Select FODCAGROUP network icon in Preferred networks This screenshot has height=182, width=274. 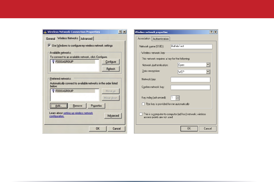tap(54, 91)
